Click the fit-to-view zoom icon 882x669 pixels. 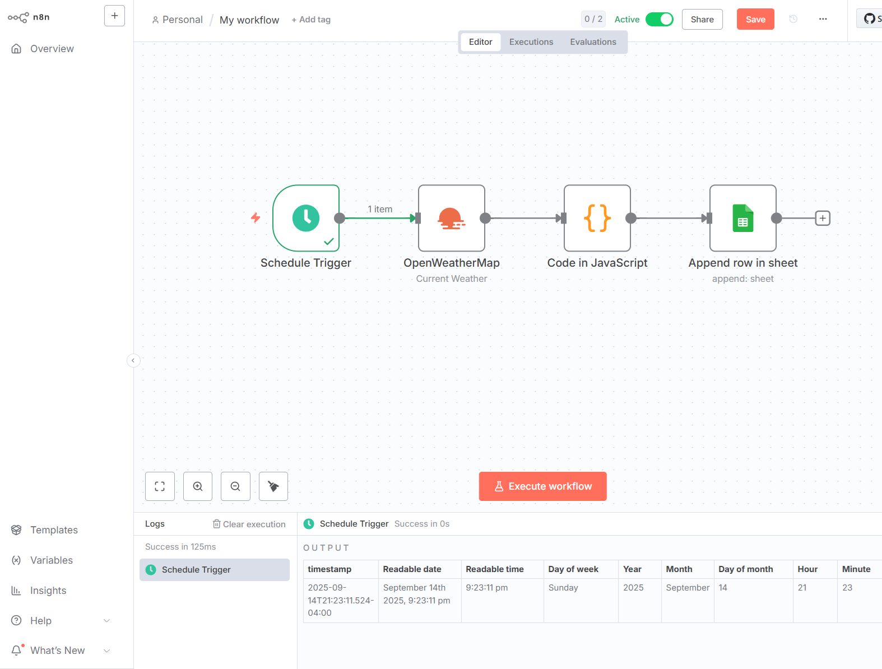pos(160,486)
